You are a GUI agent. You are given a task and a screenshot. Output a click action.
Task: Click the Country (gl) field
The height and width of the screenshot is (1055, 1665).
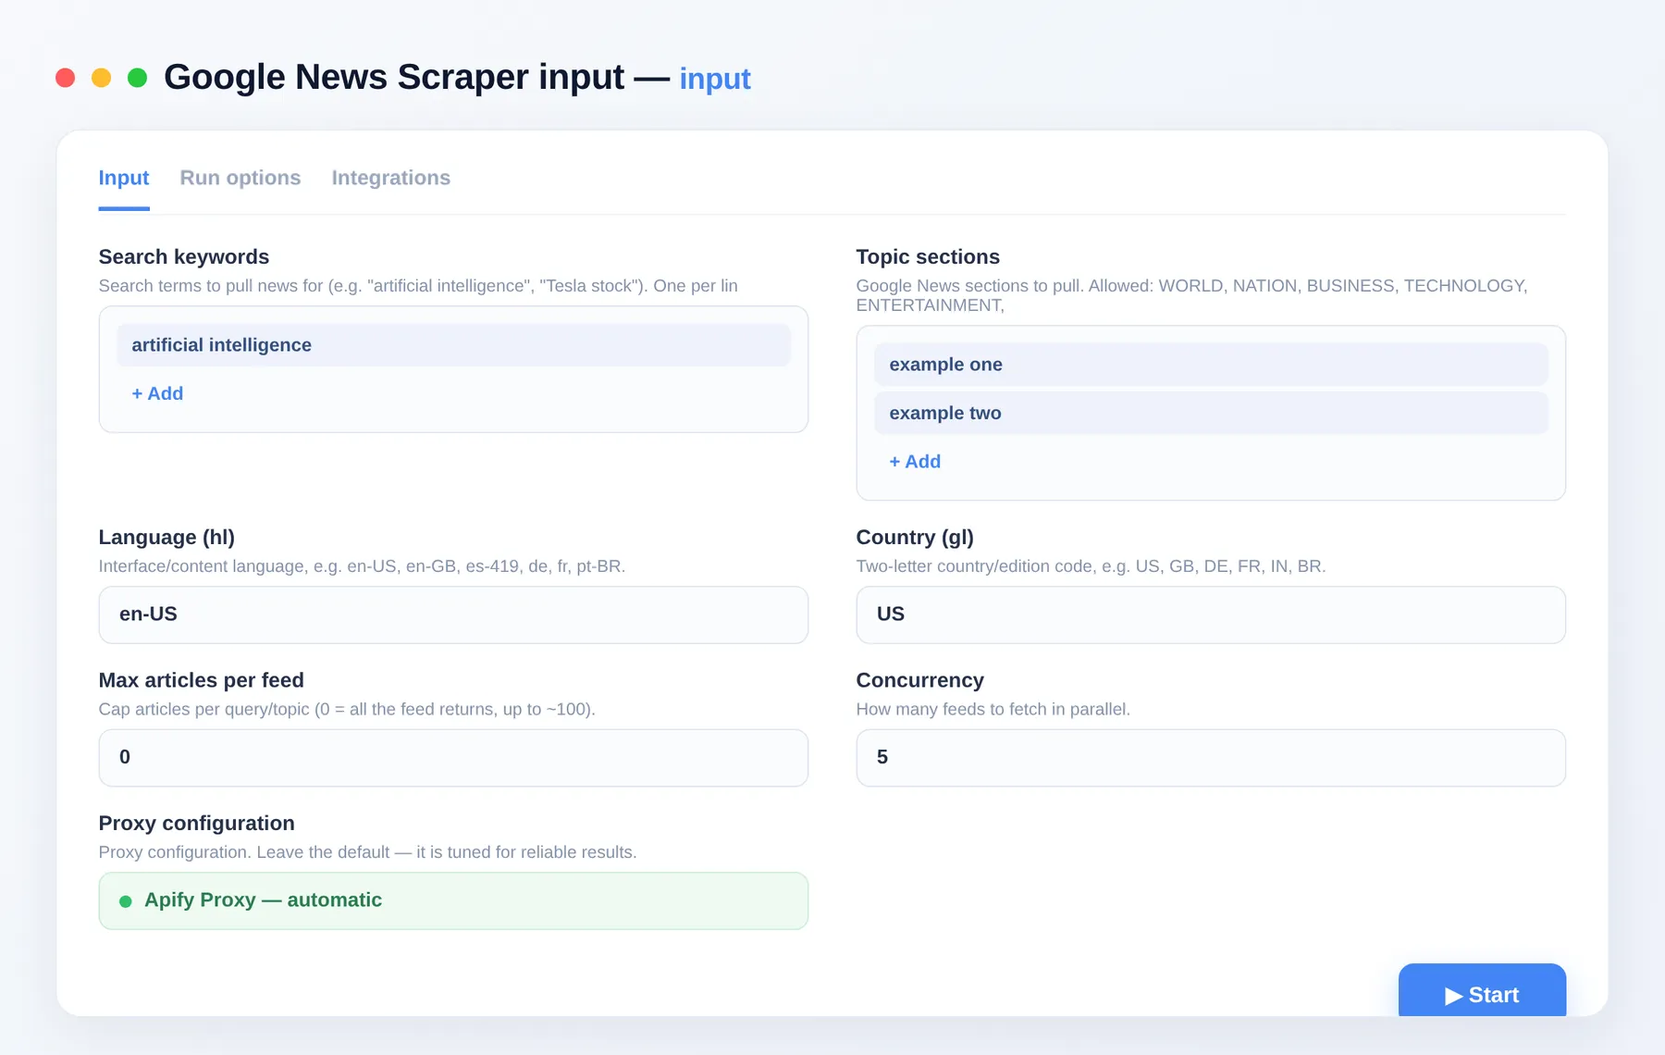click(1211, 614)
